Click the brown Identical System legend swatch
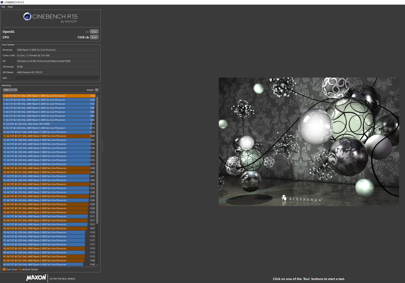 19,269
